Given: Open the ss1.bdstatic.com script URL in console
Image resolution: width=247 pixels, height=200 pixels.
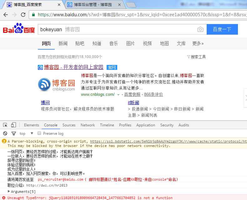Looking at the screenshot, I should 169,141.
